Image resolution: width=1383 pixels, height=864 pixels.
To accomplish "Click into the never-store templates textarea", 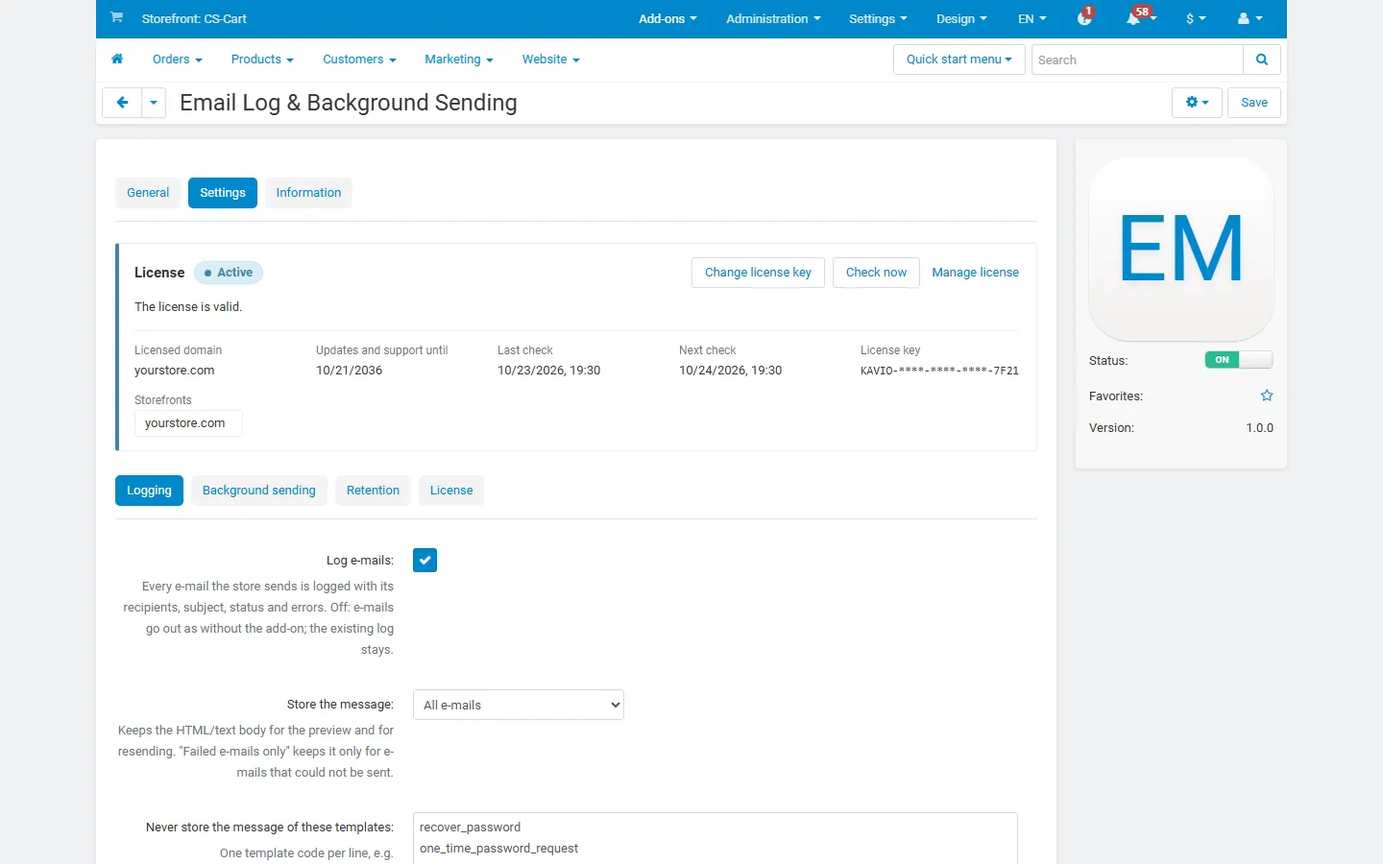I will [x=716, y=838].
